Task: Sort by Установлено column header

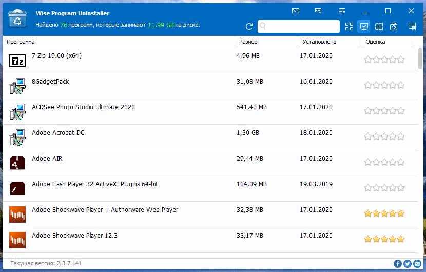Action: (319, 42)
